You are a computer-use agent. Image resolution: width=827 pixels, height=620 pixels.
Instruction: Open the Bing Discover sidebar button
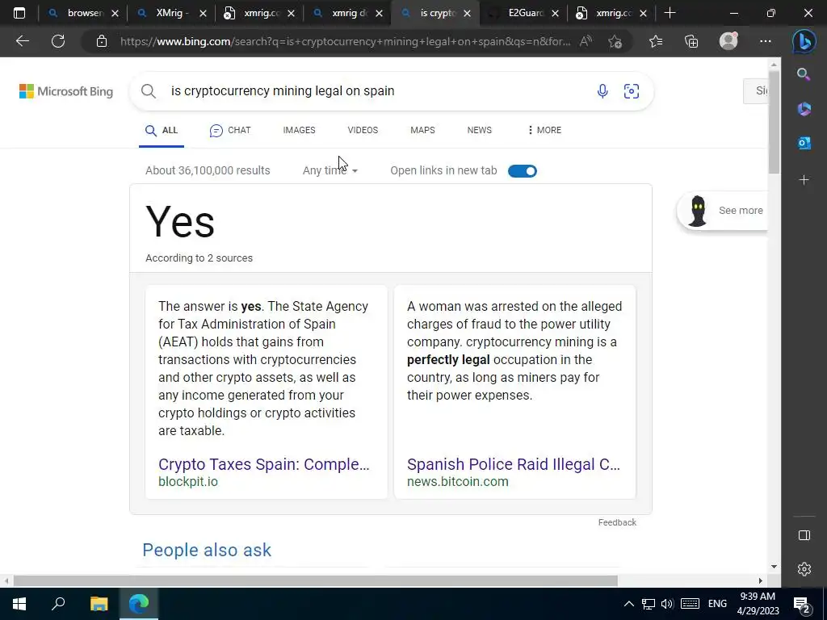pos(804,41)
